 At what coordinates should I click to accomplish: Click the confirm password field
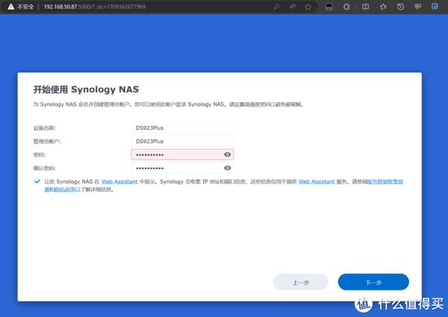click(182, 168)
